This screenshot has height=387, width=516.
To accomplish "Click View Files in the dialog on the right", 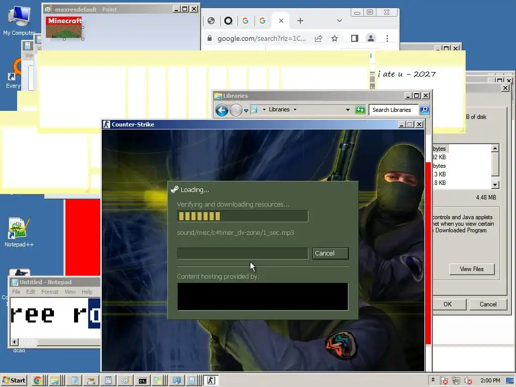I will [x=472, y=269].
